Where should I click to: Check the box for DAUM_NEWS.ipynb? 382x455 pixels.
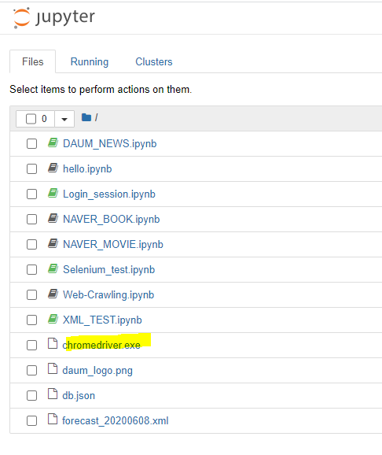32,143
